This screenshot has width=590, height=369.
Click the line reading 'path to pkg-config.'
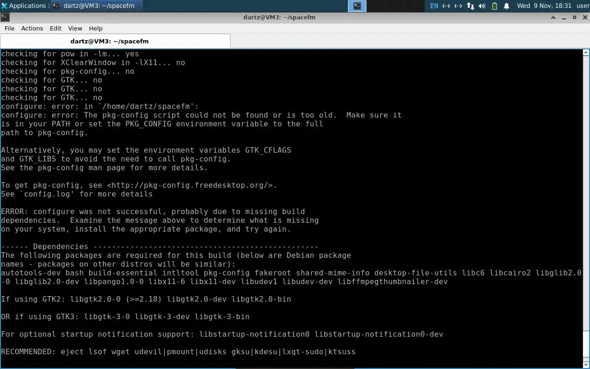point(45,133)
